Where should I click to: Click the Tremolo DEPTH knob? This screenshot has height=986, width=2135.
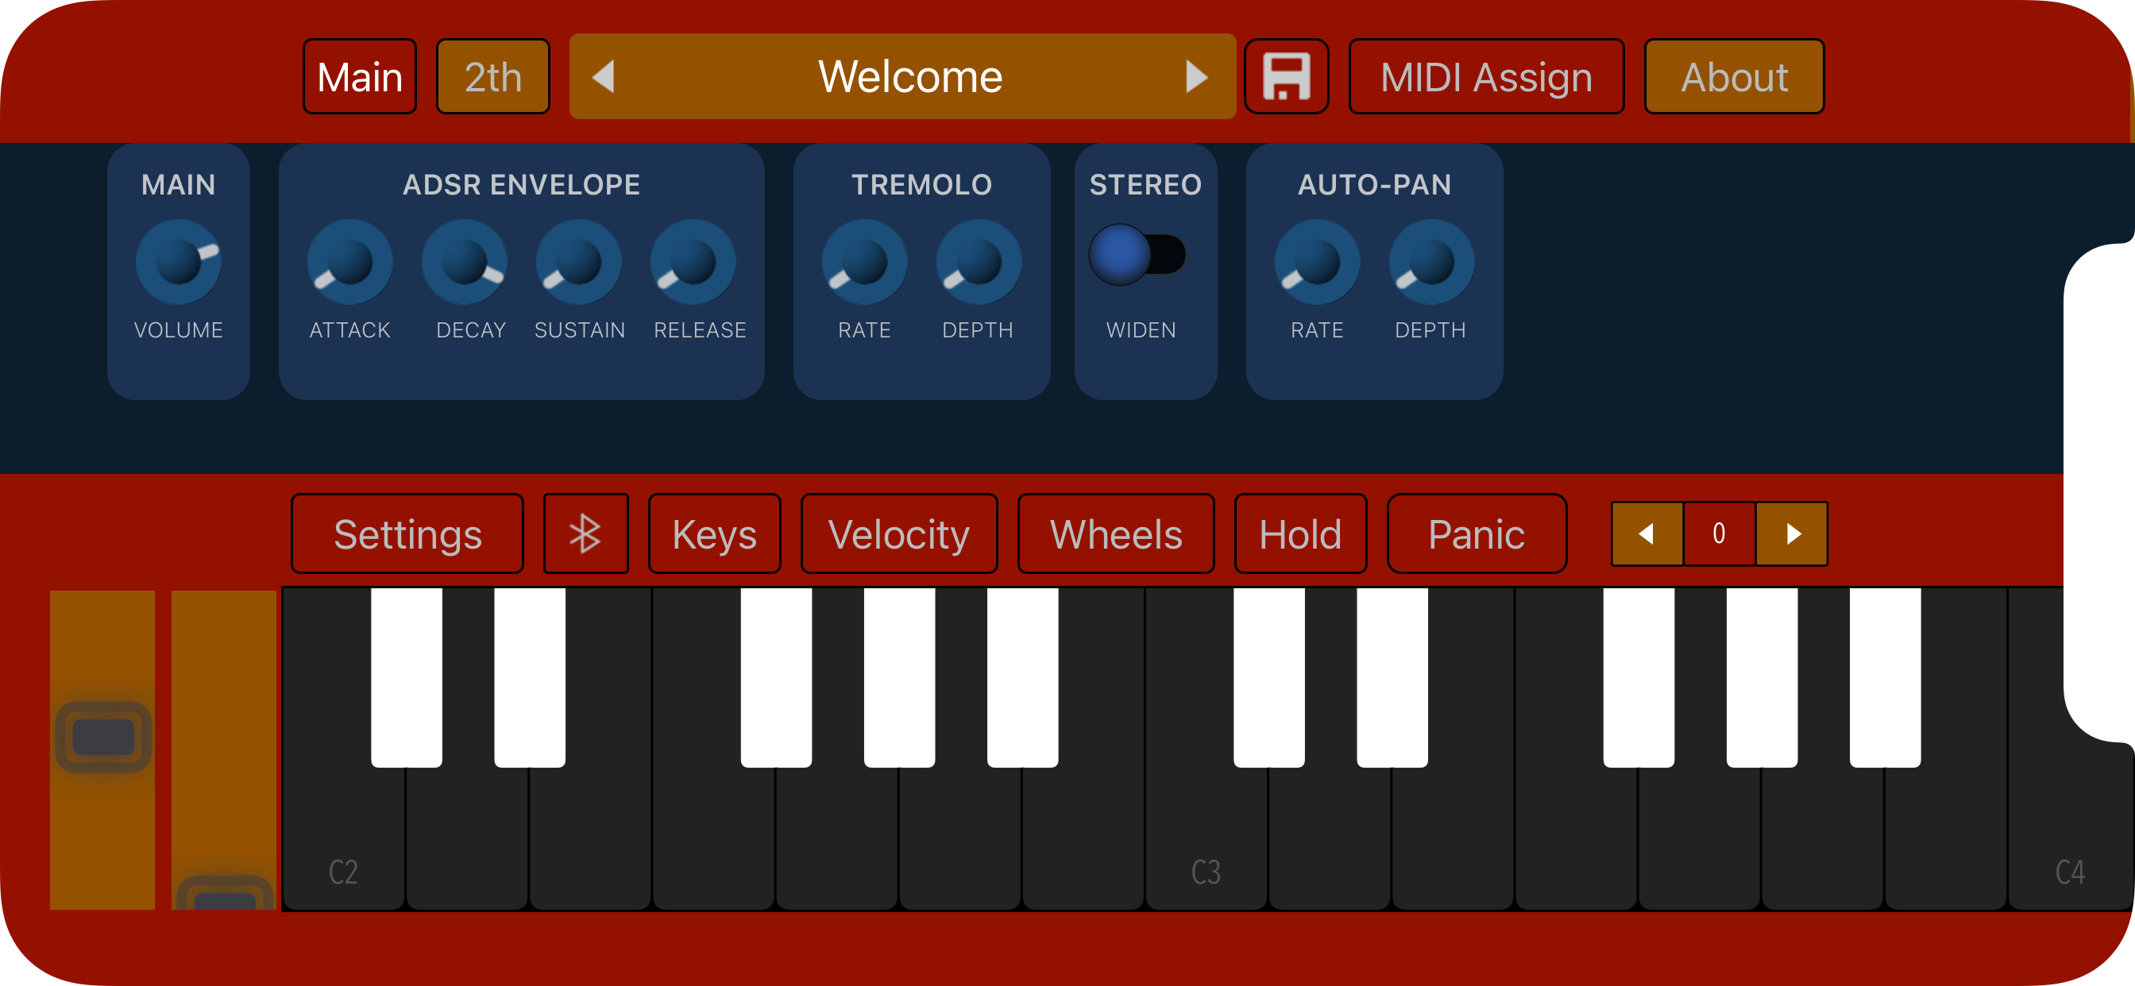tap(978, 262)
